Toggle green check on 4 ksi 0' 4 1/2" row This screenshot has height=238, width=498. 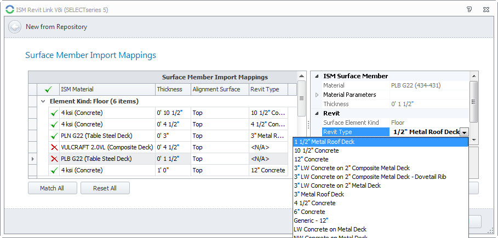click(54, 124)
